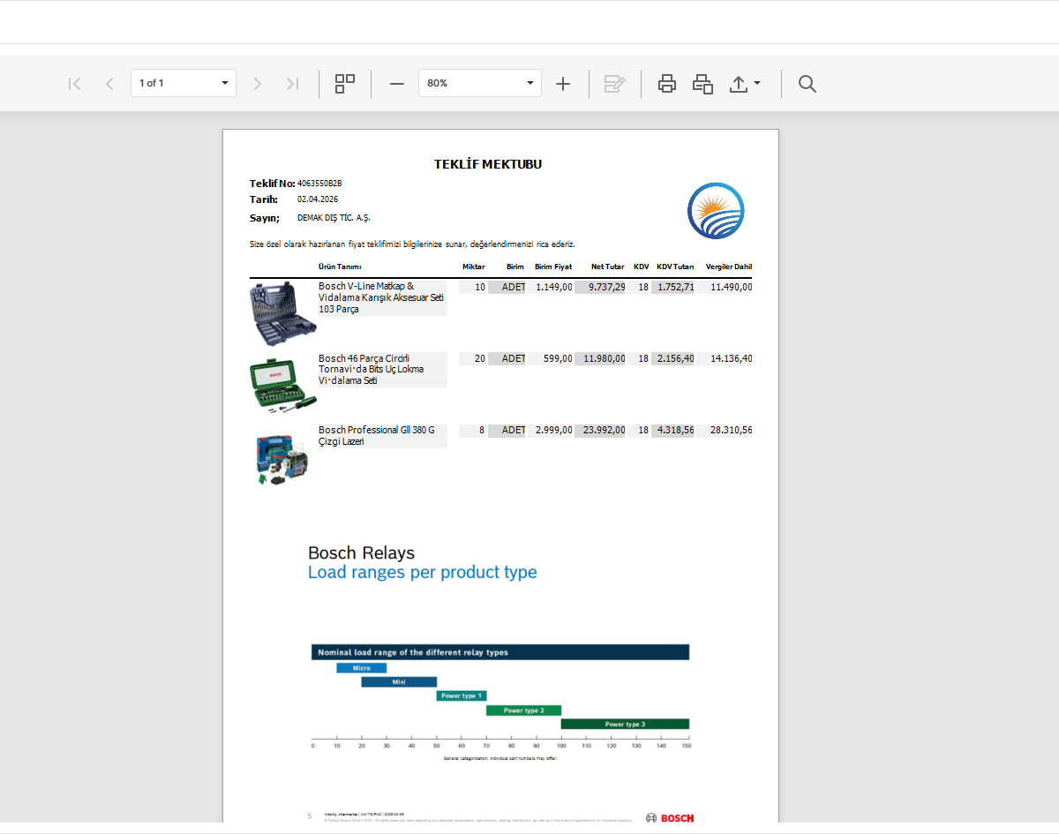
Task: Click 'Vergiler Dahil' column header
Action: [729, 267]
